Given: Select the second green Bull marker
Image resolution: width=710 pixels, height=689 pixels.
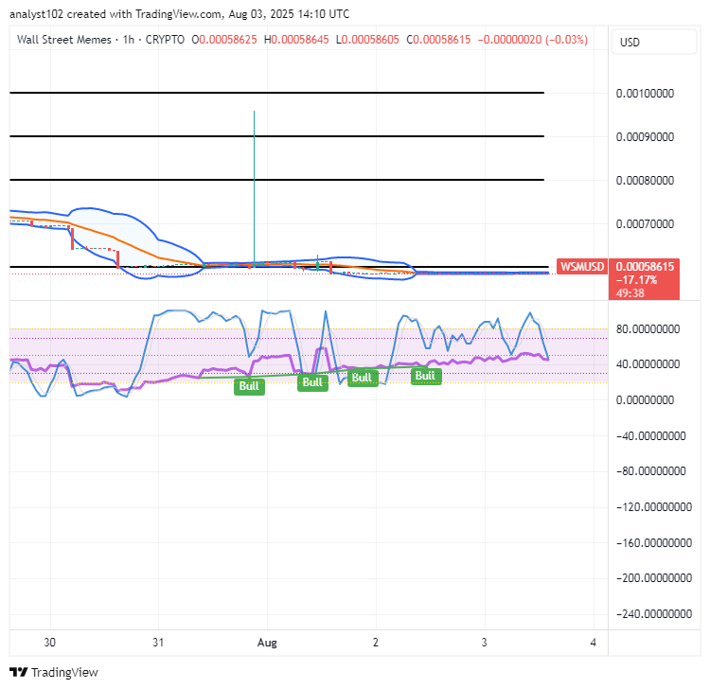Looking at the screenshot, I should [312, 382].
